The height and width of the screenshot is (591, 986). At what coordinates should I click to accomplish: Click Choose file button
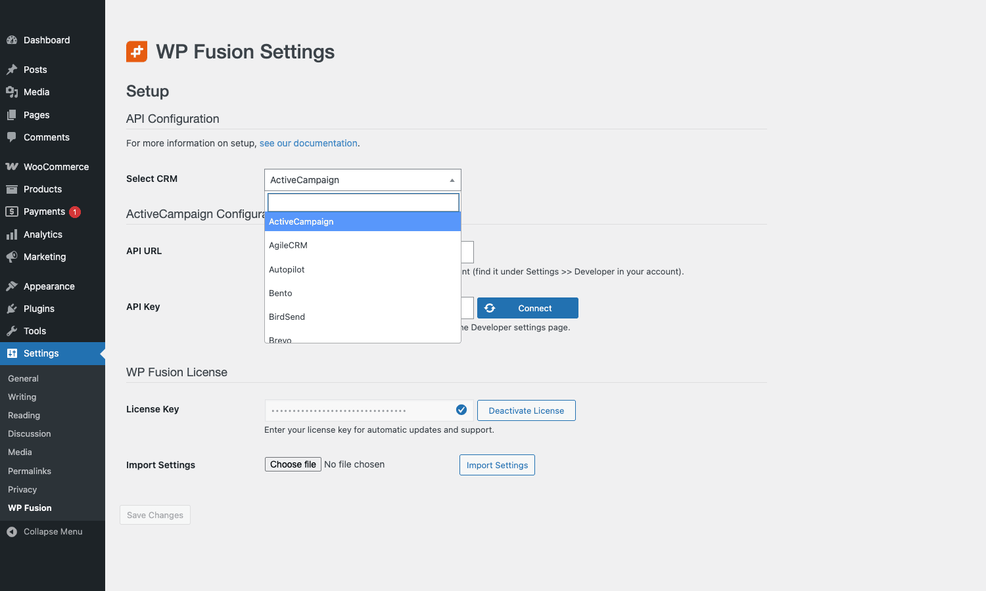293,464
